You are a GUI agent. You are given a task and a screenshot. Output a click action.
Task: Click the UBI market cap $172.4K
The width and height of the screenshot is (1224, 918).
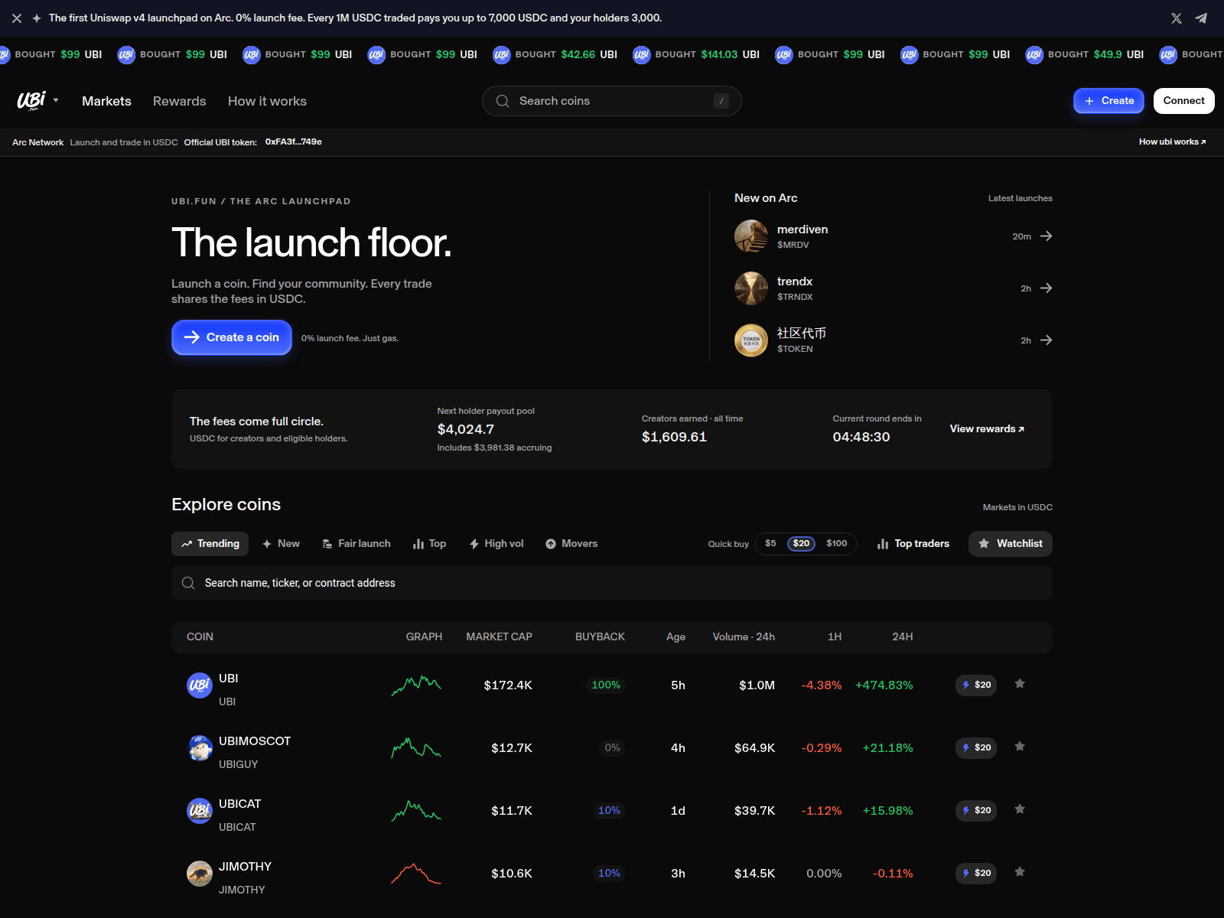(x=508, y=685)
